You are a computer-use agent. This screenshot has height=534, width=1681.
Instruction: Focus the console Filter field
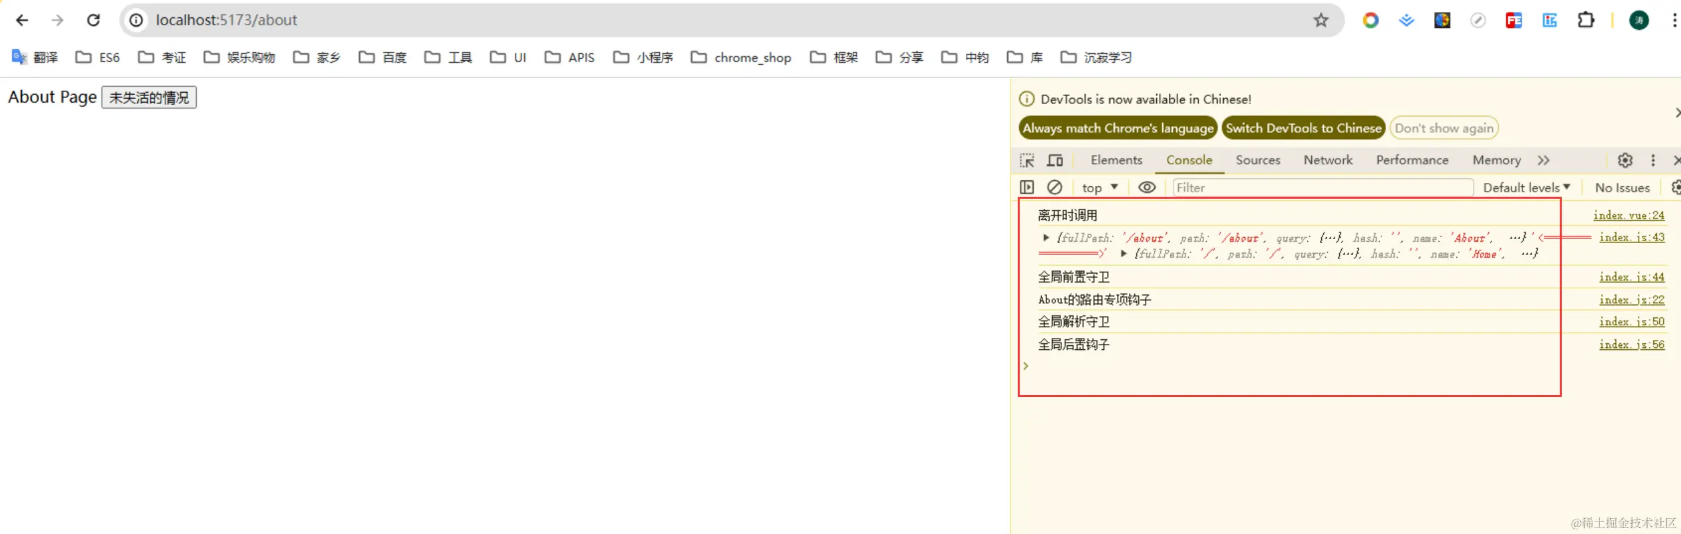tap(1323, 187)
